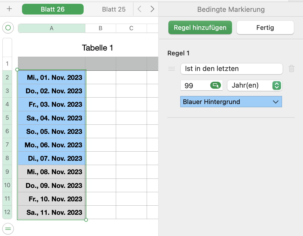Click the table select-all circle handle
Viewport: 303px width, 236px height.
8,28
